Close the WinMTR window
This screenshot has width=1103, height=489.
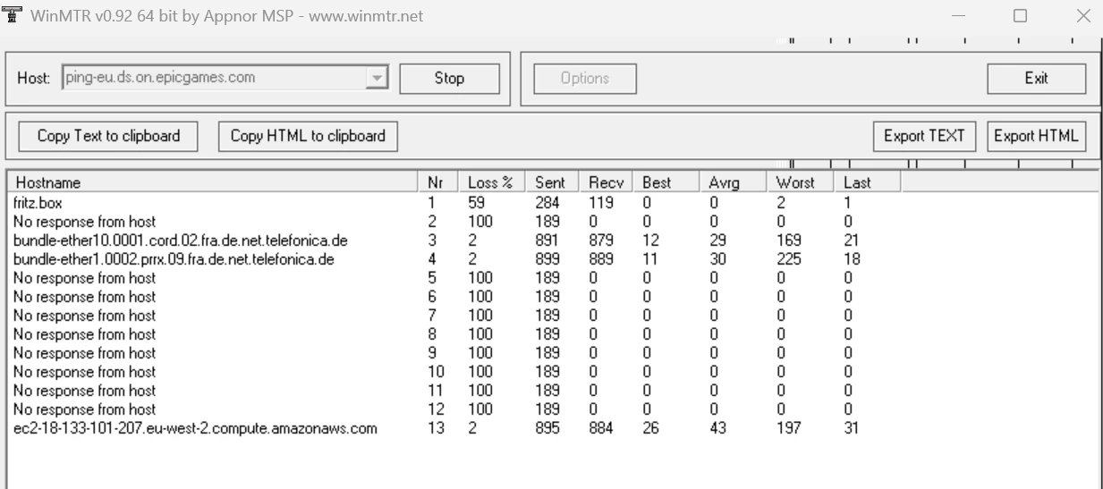(x=1082, y=15)
